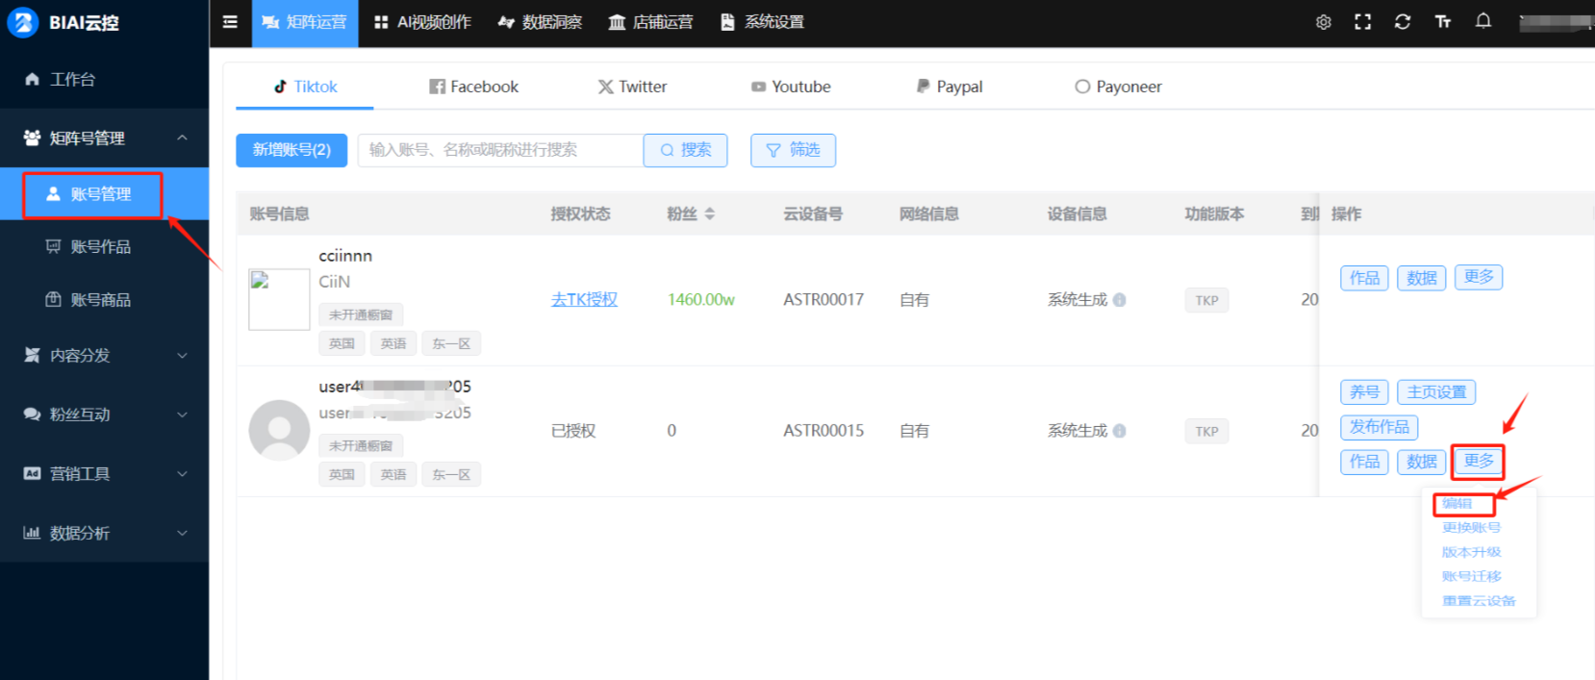Expand 营销工具 sidebar group
The height and width of the screenshot is (680, 1595).
tap(104, 473)
